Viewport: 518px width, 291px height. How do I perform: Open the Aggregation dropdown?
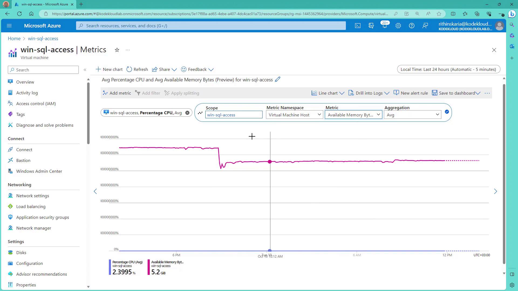pos(412,115)
